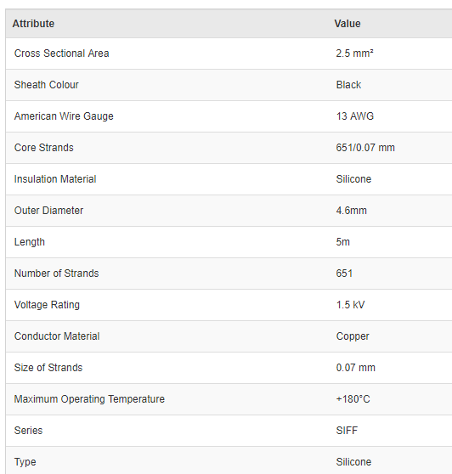This screenshot has width=452, height=474.
Task: Click the Attribute column header
Action: (33, 24)
